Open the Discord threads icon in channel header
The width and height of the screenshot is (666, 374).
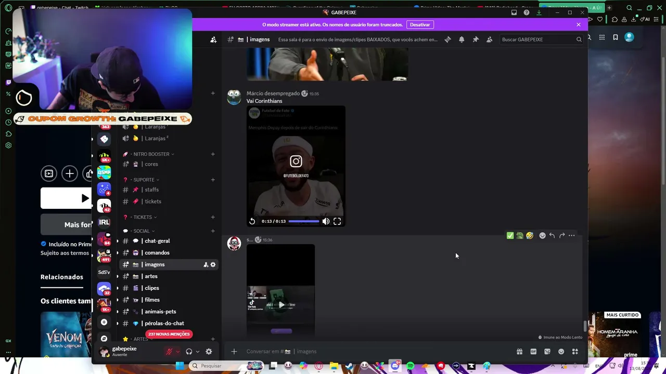pos(447,39)
